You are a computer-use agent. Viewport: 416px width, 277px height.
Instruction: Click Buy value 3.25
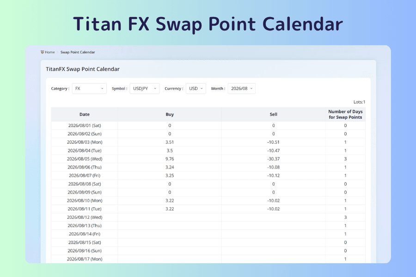point(170,175)
